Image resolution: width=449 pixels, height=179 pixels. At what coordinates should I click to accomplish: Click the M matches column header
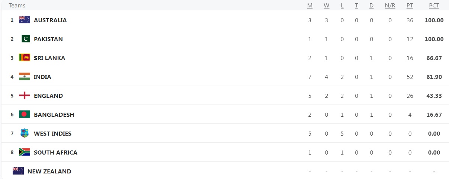(x=310, y=6)
